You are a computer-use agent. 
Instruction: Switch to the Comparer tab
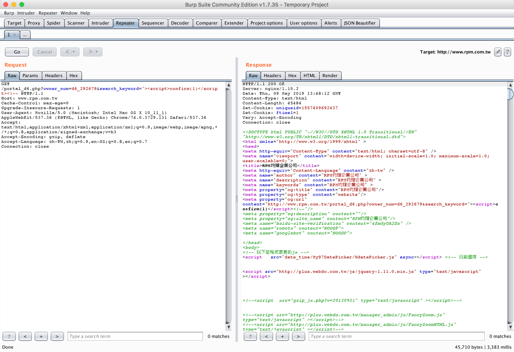(207, 23)
